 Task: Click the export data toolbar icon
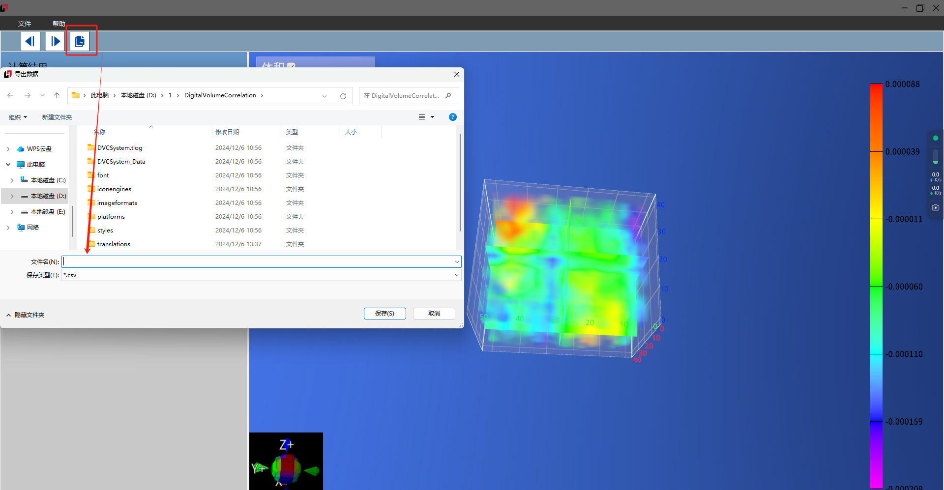[80, 41]
